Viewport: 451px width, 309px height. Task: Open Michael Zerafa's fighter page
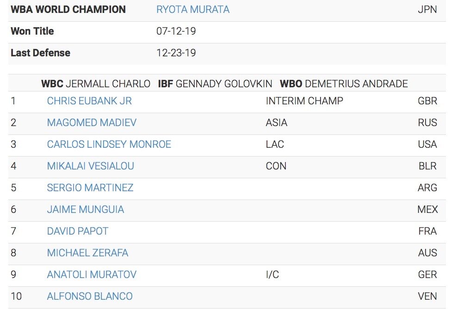87,253
